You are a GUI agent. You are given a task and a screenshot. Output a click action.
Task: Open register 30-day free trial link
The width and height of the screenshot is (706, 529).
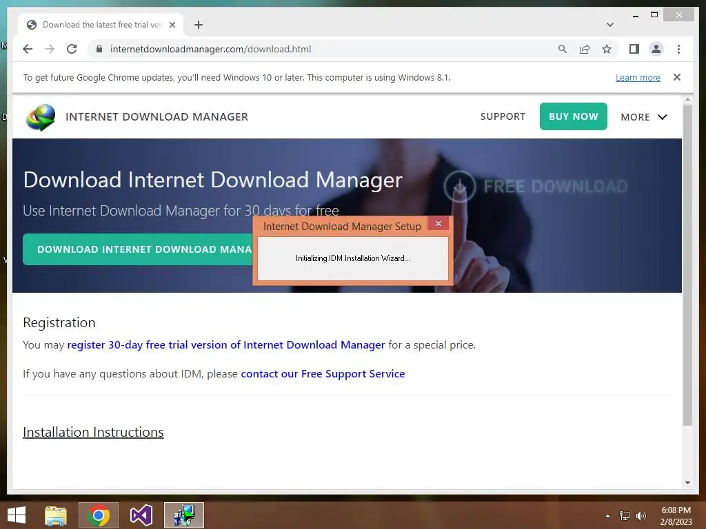(x=226, y=345)
